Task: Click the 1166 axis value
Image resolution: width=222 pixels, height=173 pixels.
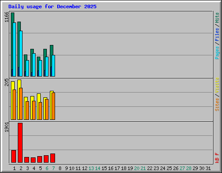Action: [7, 17]
